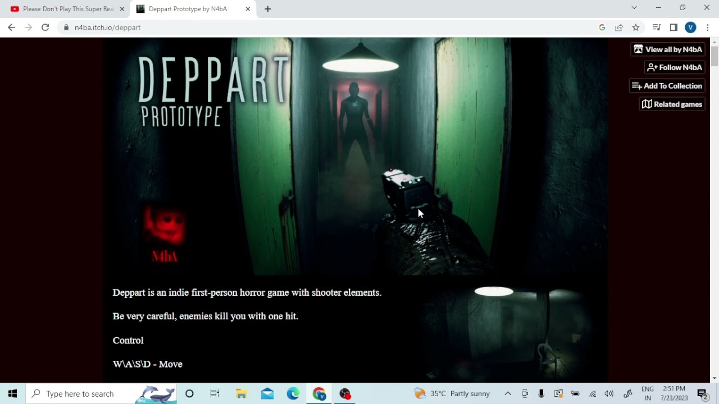
Task: Open the Mail app on taskbar
Action: 267,393
